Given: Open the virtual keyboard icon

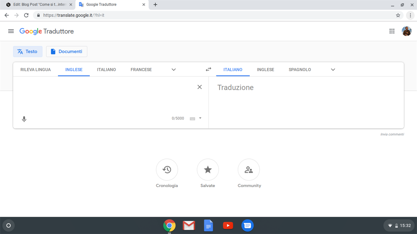Looking at the screenshot, I should (x=192, y=118).
